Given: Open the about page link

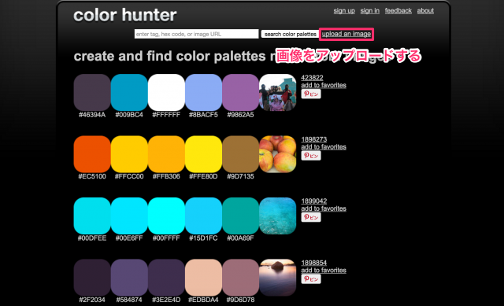Looking at the screenshot, I should (x=425, y=10).
